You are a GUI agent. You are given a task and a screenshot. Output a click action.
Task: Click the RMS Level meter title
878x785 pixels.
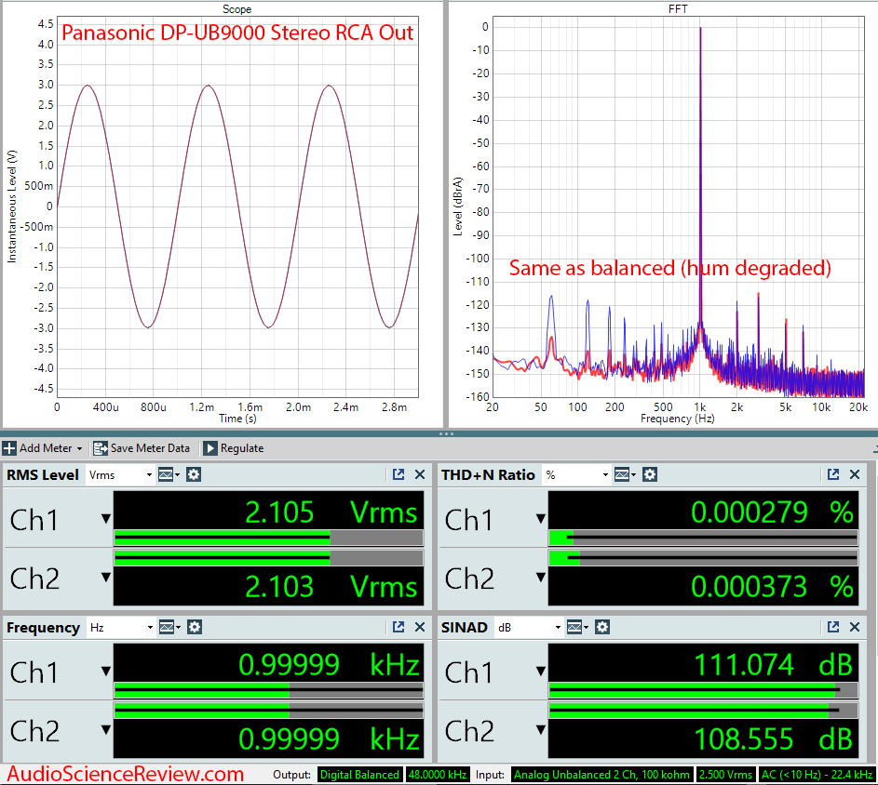point(43,475)
